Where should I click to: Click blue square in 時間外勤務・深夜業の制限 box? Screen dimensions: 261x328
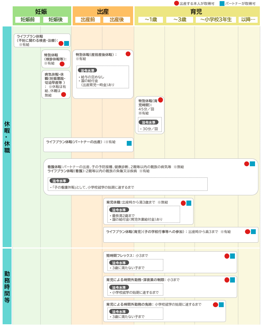[x=233, y=280]
